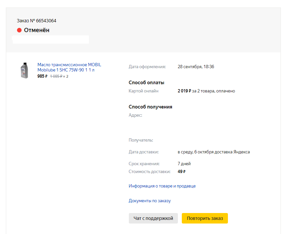Click the Адрес: label
The height and width of the screenshot is (234, 292).
(x=135, y=115)
